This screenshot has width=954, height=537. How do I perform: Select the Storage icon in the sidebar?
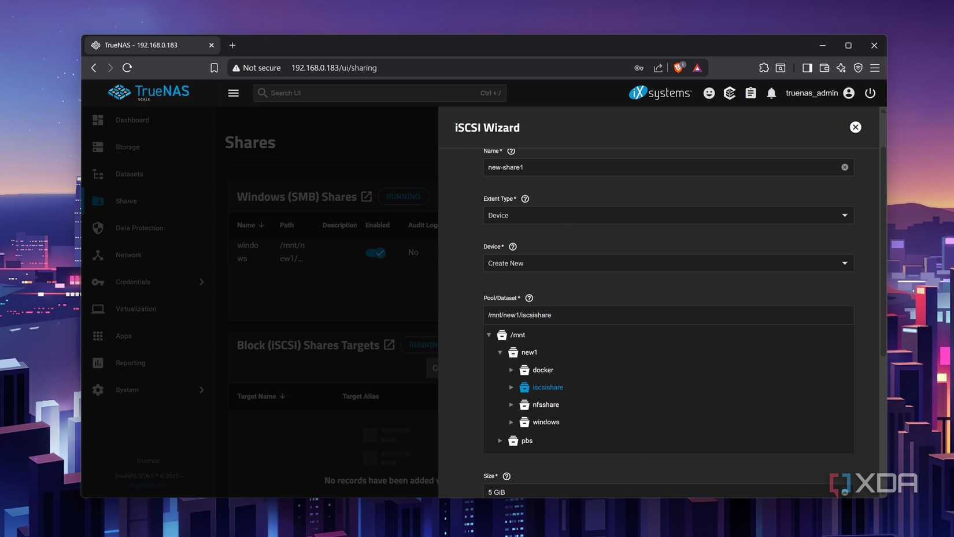97,147
